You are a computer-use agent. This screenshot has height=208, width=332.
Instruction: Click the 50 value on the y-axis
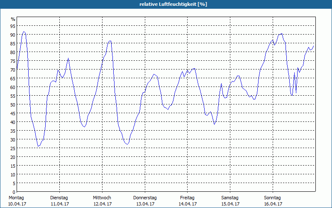coord(13,104)
